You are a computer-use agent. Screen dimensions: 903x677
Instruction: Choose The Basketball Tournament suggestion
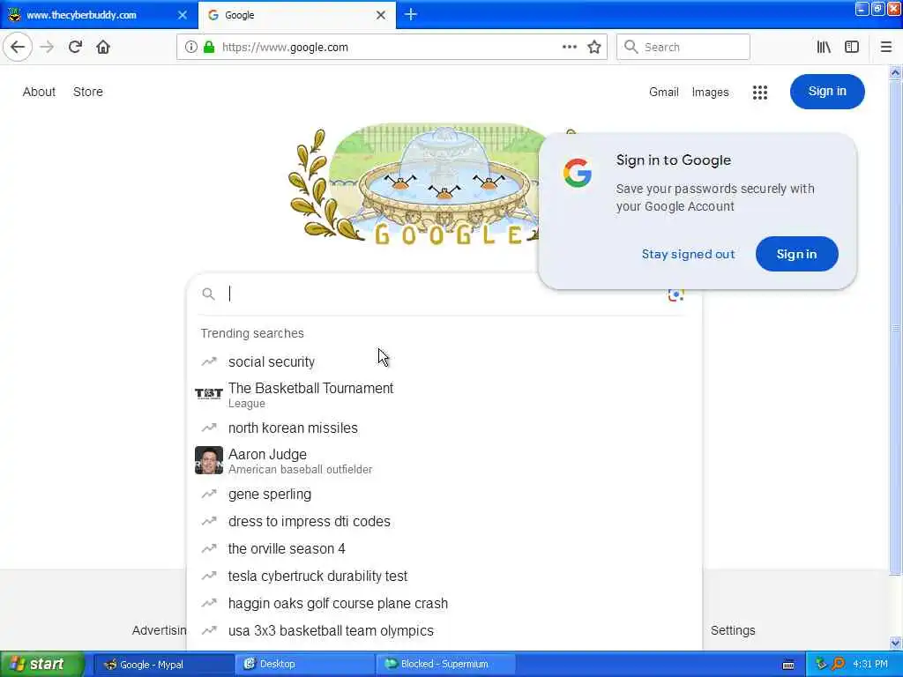[444, 395]
